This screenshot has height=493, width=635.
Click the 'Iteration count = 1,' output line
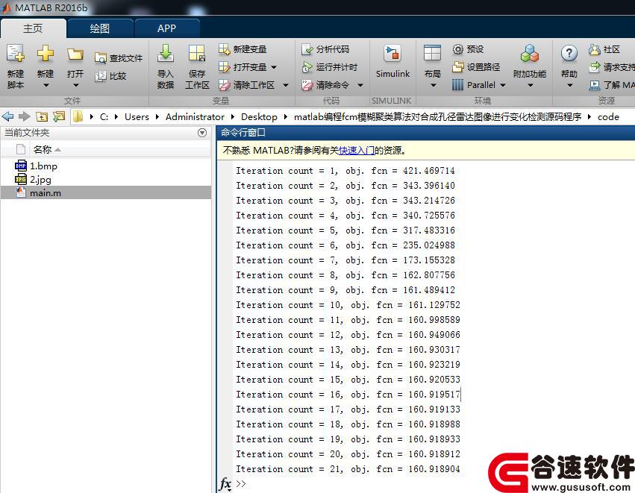point(345,171)
